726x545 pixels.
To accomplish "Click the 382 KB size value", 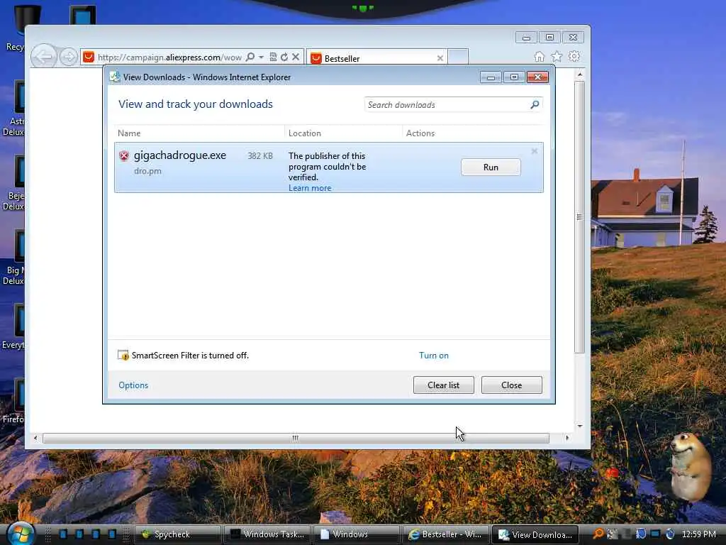I will pyautogui.click(x=259, y=155).
